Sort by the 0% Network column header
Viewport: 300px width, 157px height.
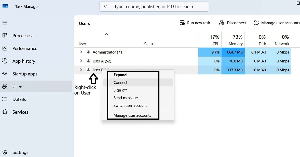(279, 40)
